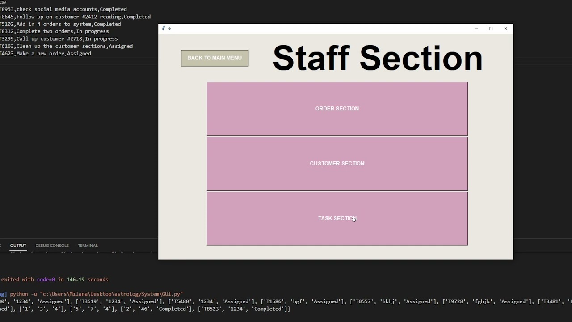Click the 'exited with code=0' output line

point(55,280)
